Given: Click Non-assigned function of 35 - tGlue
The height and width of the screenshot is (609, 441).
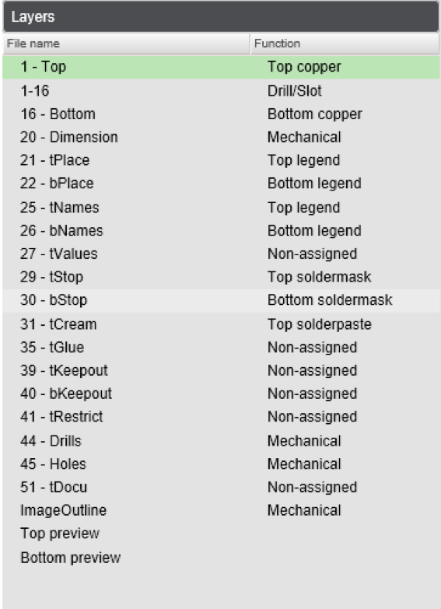Looking at the screenshot, I should click(x=313, y=348).
